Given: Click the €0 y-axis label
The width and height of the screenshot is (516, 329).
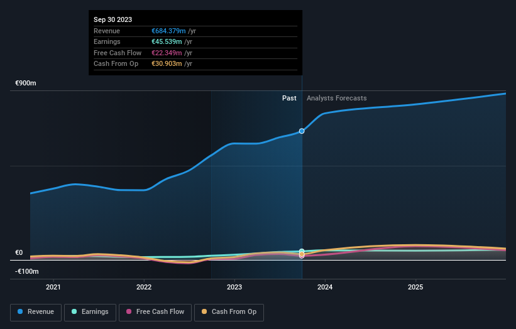Looking at the screenshot, I should point(19,253).
